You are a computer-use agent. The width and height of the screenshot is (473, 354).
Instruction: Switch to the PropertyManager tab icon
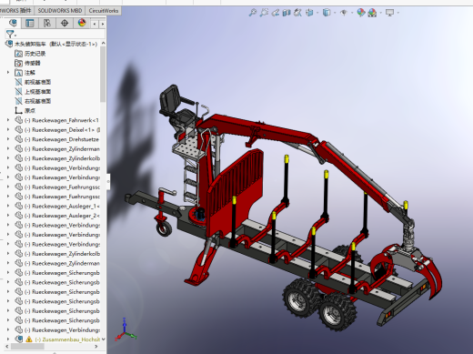click(30, 23)
